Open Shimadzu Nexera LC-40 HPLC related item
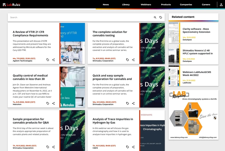Viewport: 225px width, 151px height. tap(198, 52)
